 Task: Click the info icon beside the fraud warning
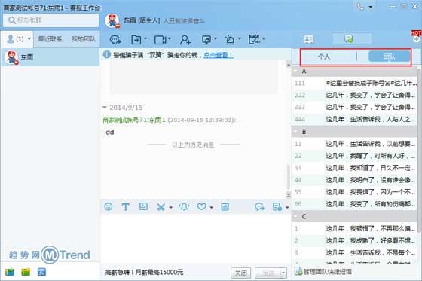click(x=106, y=55)
